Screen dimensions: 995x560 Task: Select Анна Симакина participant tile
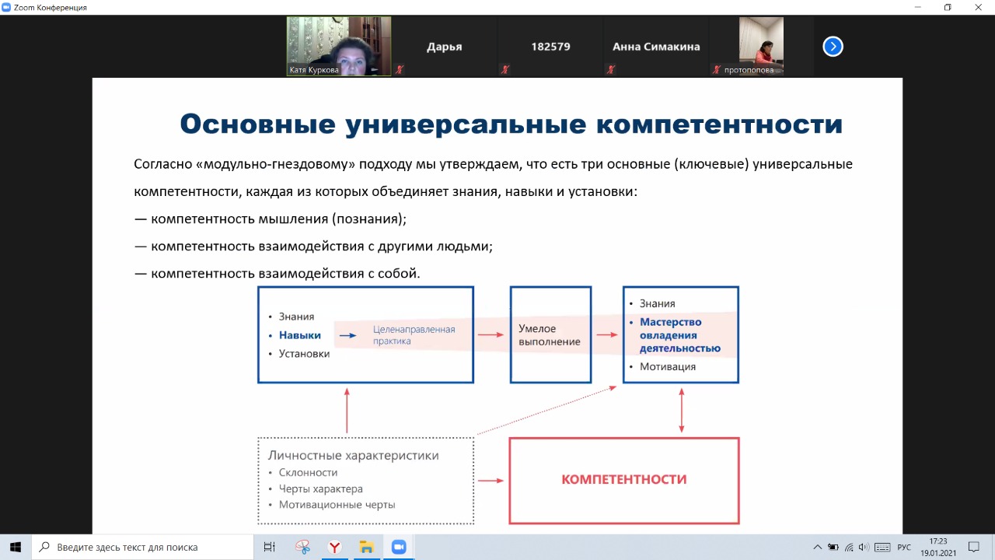[656, 47]
